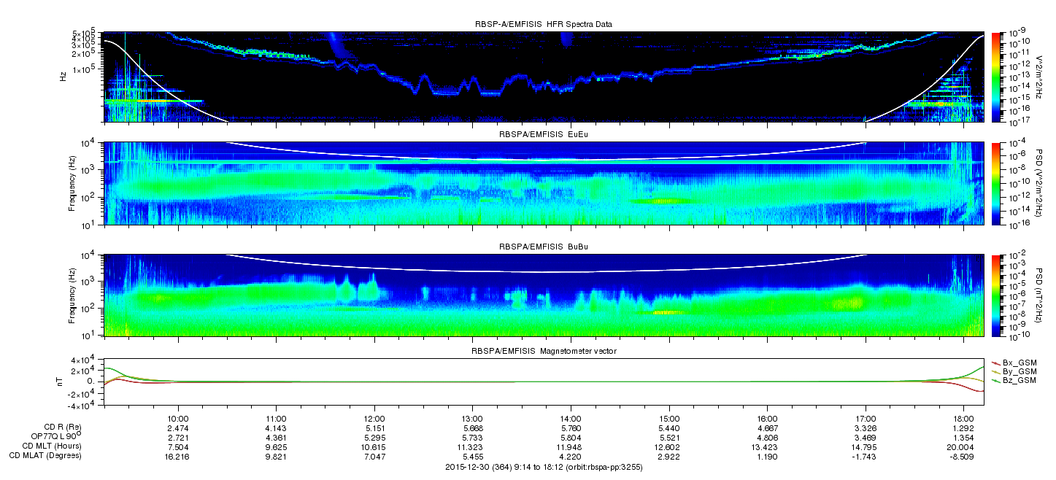1056x480 pixels.
Task: Click the BuBu panel PSD color bar
Action: point(996,295)
